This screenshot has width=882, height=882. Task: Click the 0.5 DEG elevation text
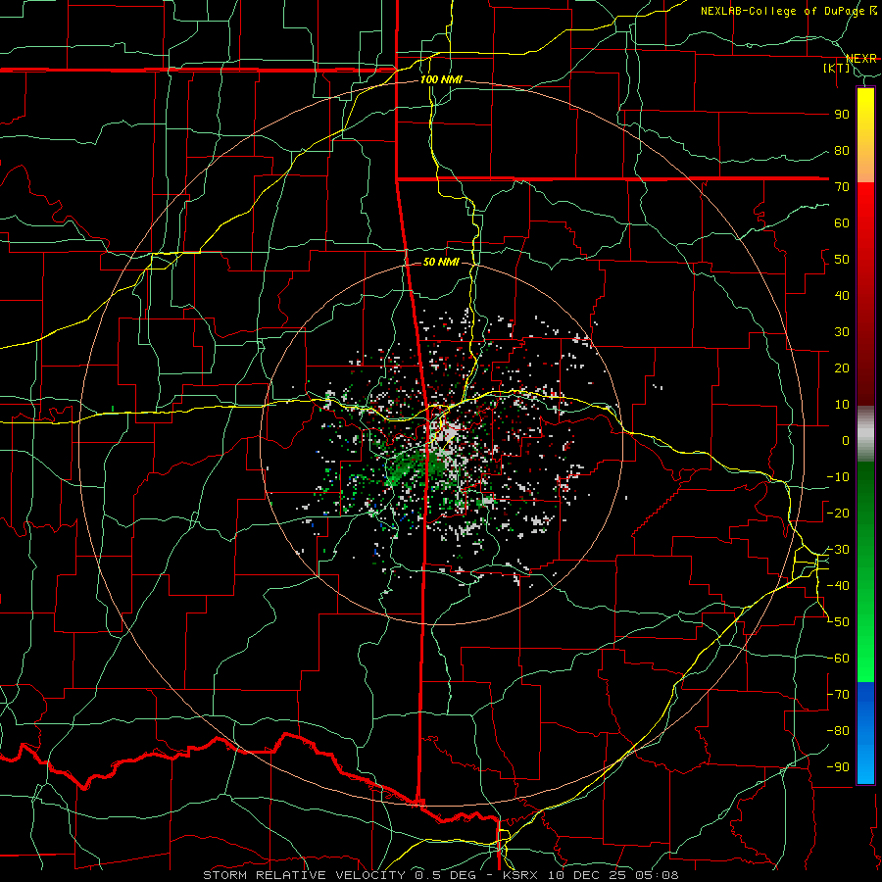(x=446, y=875)
